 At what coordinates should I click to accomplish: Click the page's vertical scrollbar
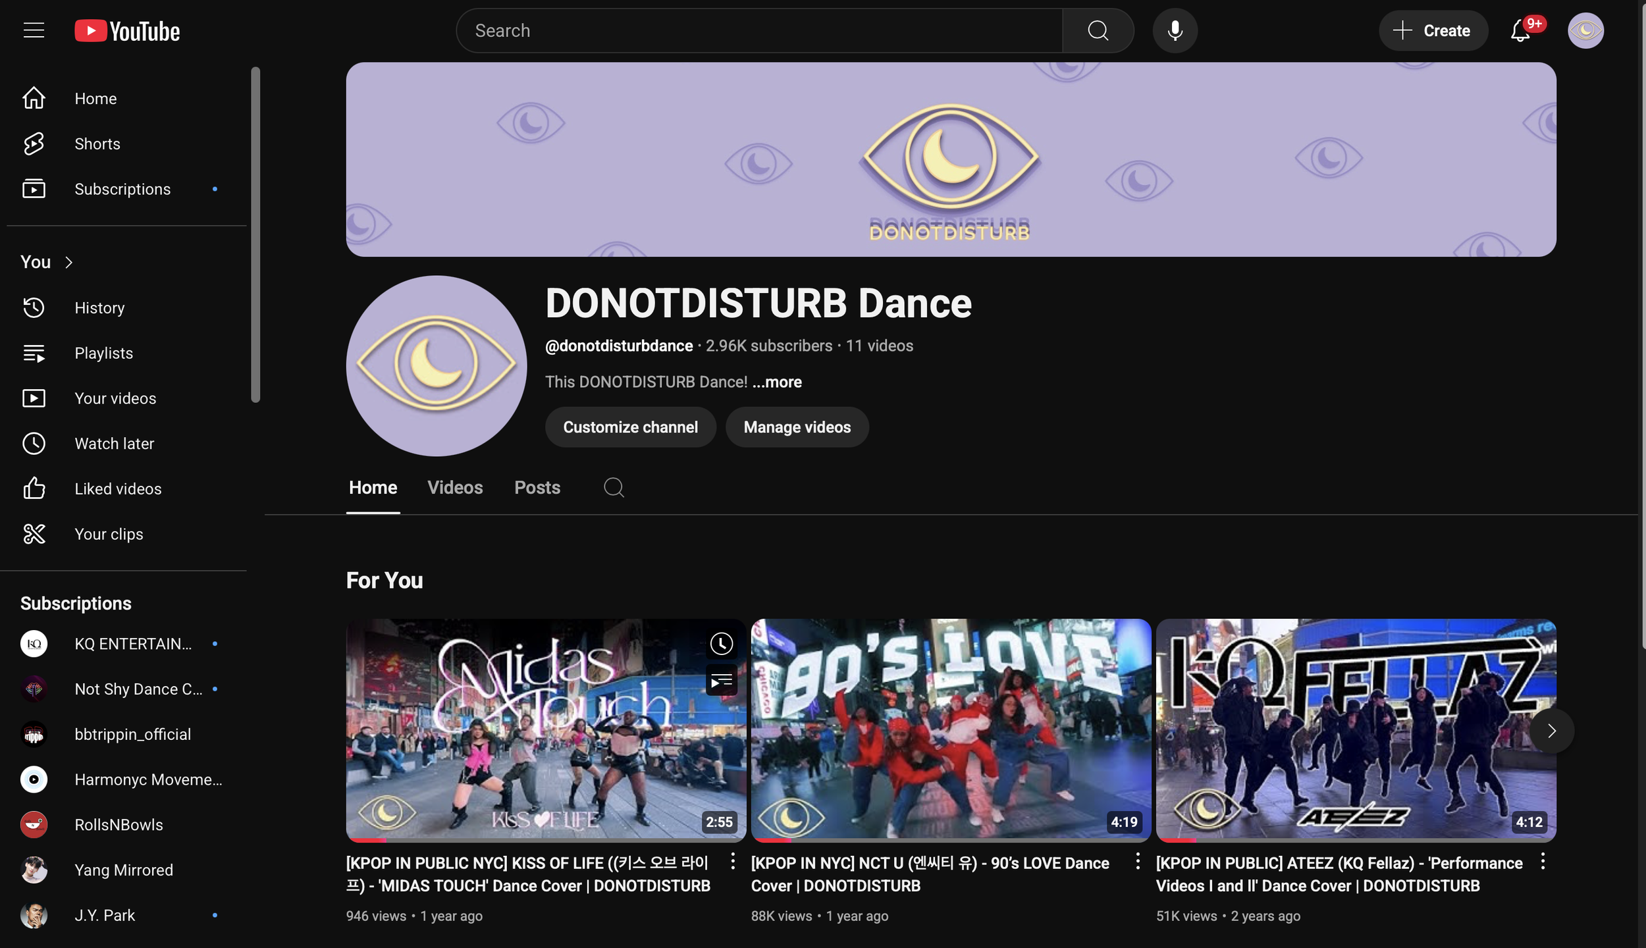click(x=1642, y=326)
